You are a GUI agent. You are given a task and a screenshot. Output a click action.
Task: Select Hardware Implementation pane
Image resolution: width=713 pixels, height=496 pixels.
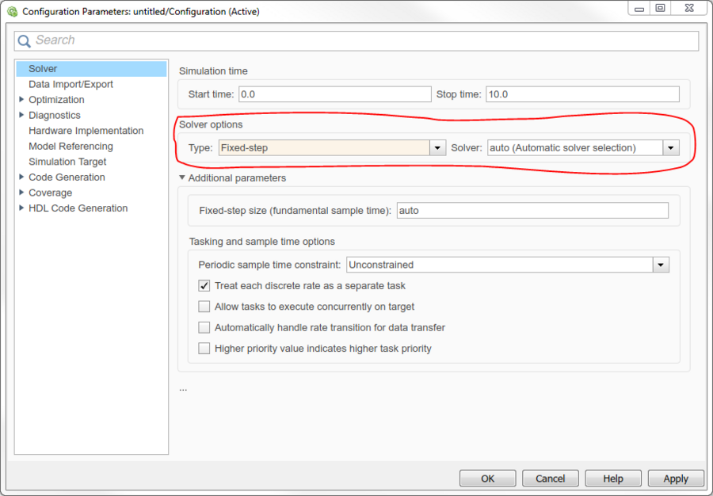pyautogui.click(x=86, y=131)
